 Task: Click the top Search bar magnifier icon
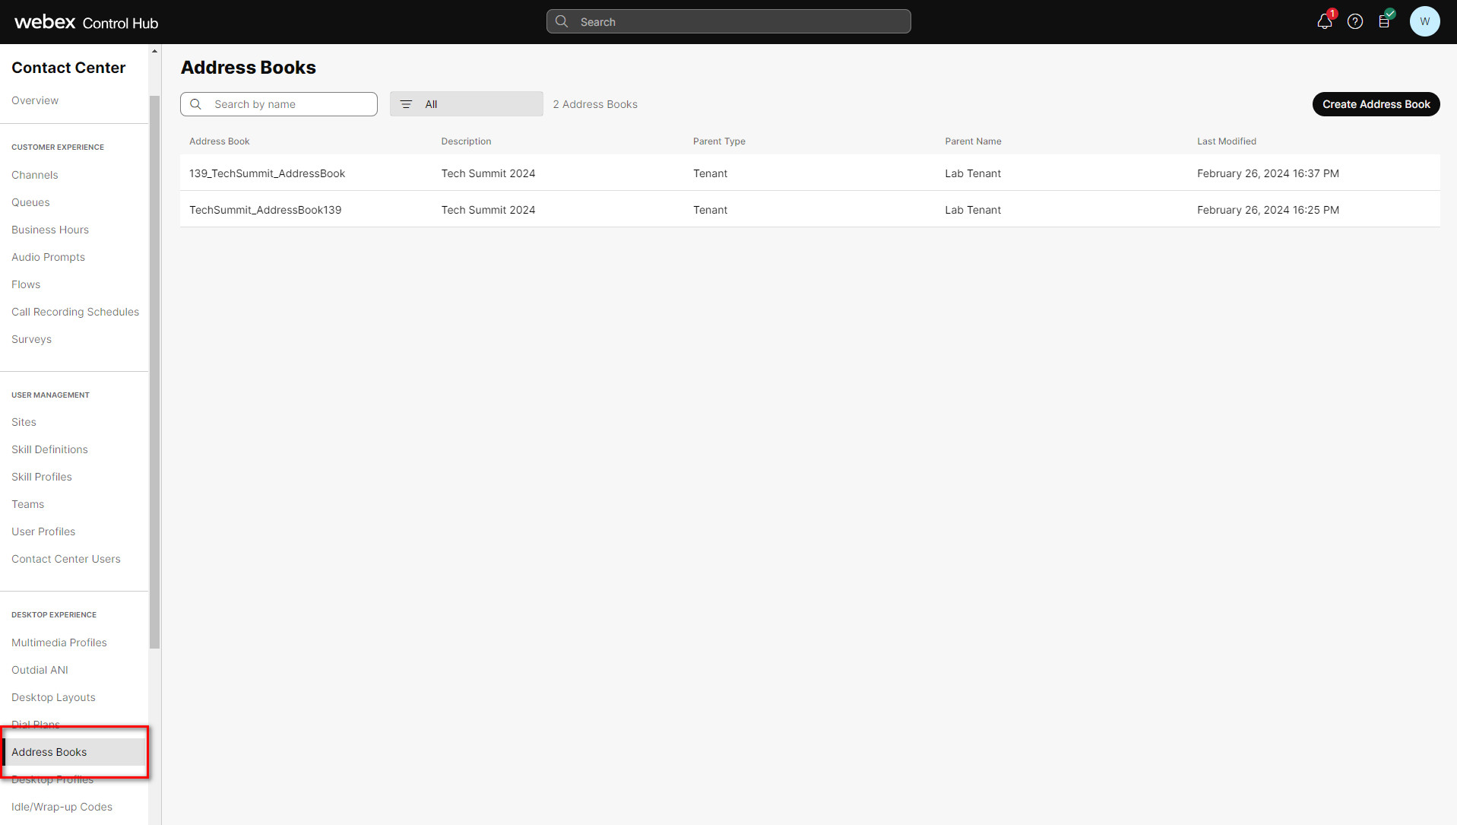(562, 22)
